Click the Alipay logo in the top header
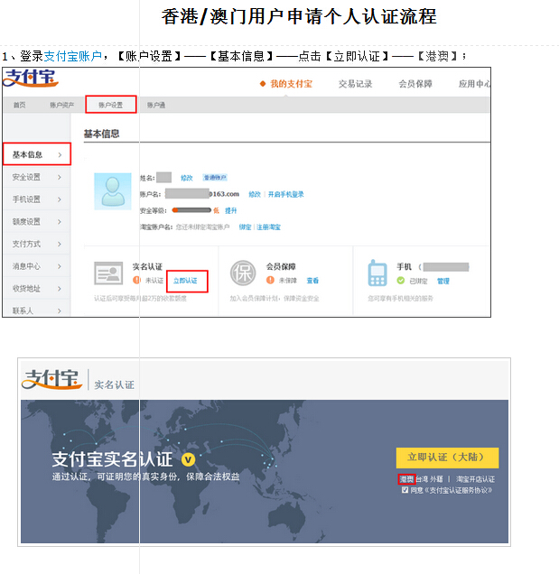The width and height of the screenshot is (559, 574). coord(30,79)
